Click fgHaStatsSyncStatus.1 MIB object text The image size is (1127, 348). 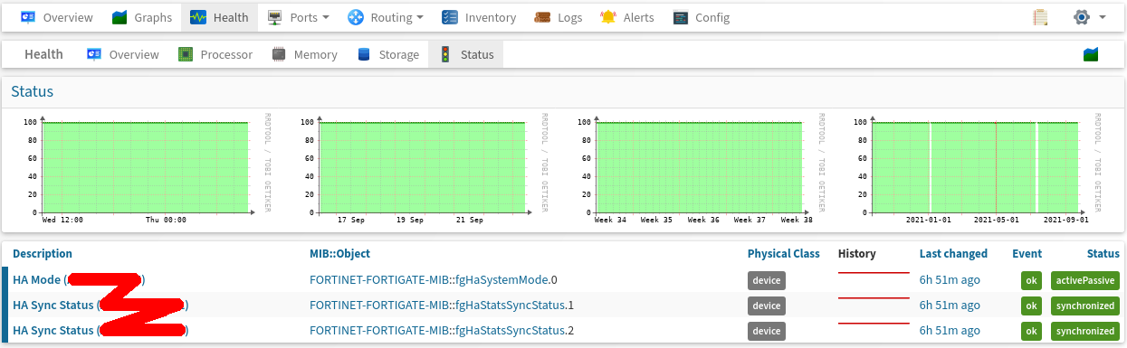pos(442,306)
